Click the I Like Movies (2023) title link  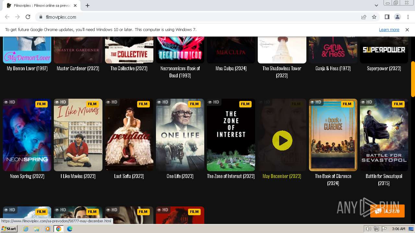point(78,176)
